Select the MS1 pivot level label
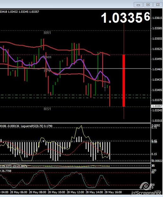 tap(47, 109)
